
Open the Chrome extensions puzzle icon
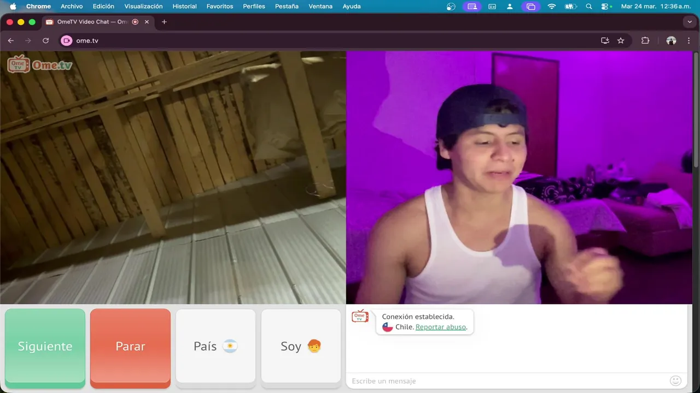click(645, 40)
